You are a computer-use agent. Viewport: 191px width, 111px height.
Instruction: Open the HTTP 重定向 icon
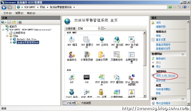(x=117, y=77)
